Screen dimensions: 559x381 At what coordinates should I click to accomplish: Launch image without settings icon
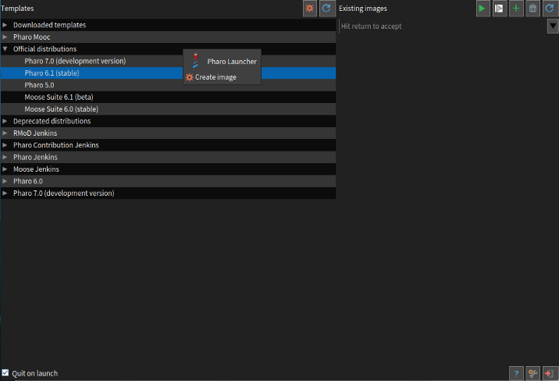click(x=499, y=8)
